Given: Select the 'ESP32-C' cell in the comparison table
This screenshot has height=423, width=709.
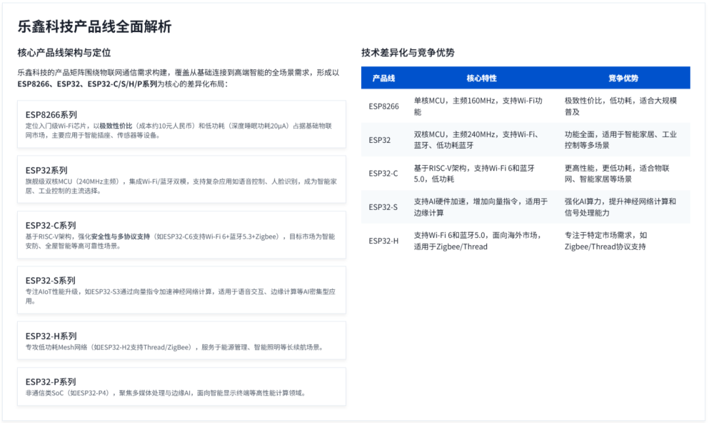Looking at the screenshot, I should (383, 174).
